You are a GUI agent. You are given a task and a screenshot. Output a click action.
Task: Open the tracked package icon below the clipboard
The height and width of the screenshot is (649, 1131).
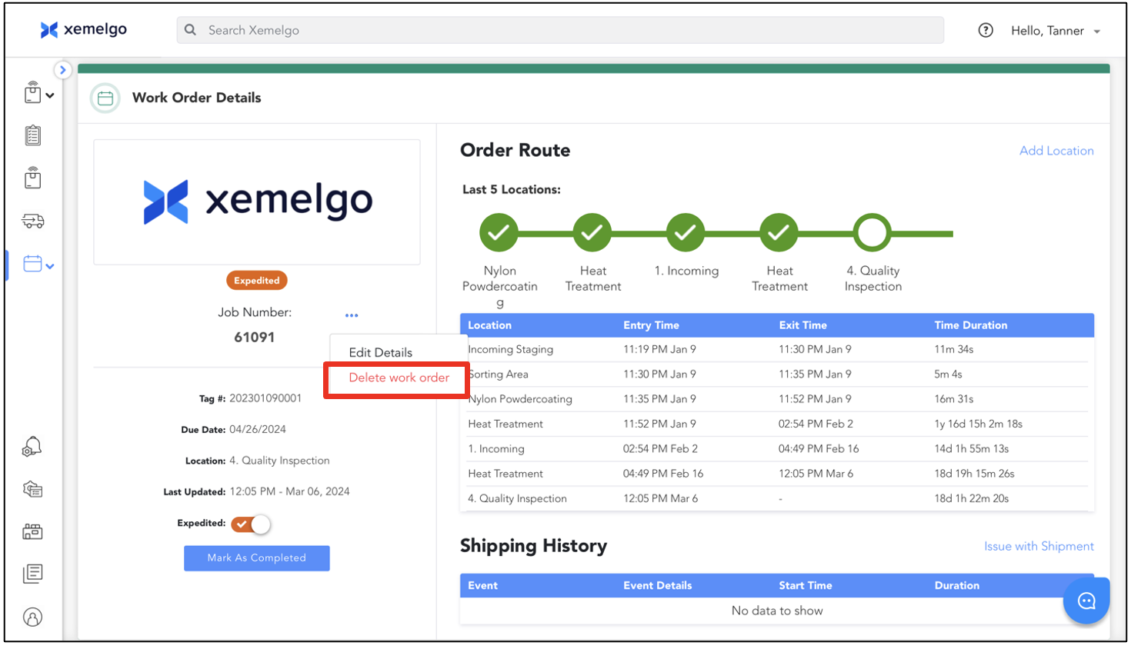32,178
